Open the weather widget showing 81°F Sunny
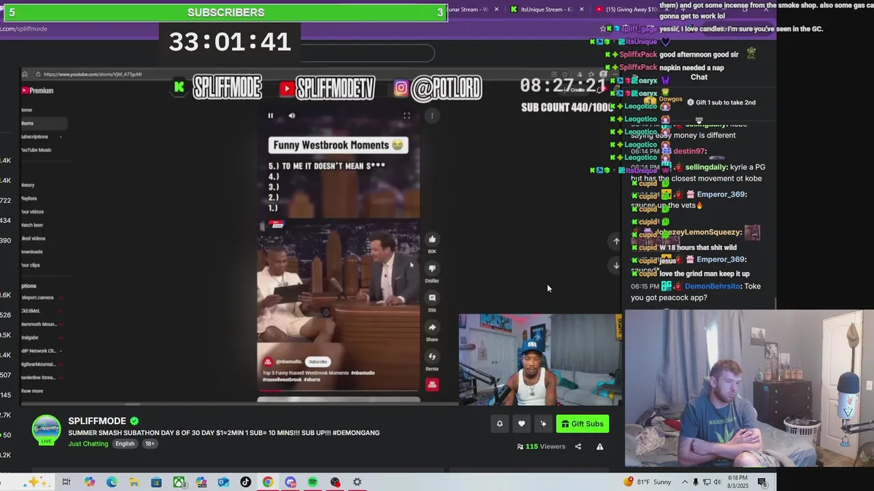Viewport: 874px width, 491px height. point(648,482)
